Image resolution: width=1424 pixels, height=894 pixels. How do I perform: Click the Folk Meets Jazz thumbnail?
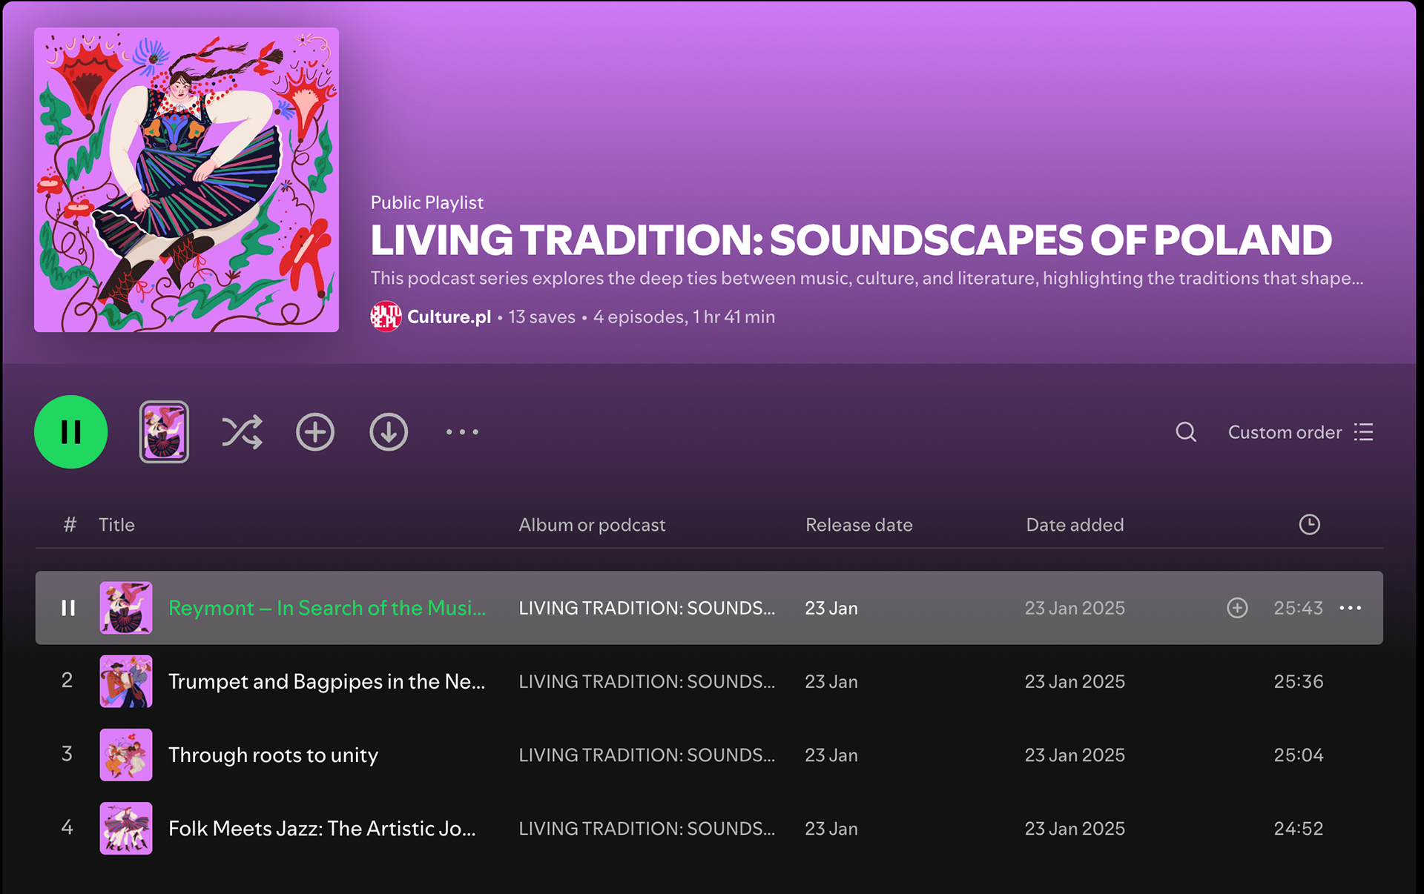click(126, 828)
